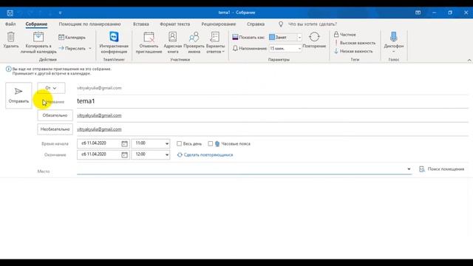Open the Review (Рецензирование) tab
This screenshot has width=473, height=266.
tap(219, 24)
